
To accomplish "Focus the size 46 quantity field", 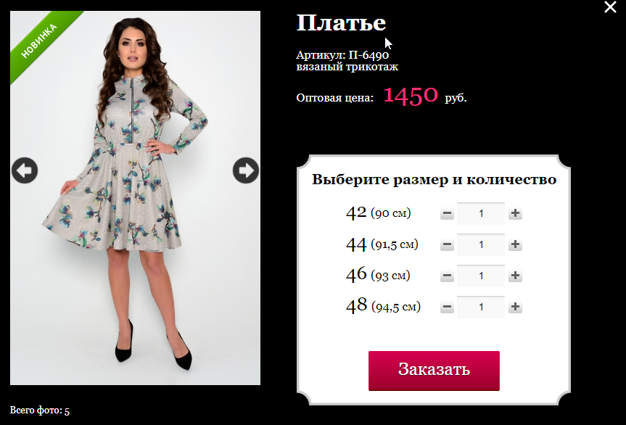I will [481, 276].
